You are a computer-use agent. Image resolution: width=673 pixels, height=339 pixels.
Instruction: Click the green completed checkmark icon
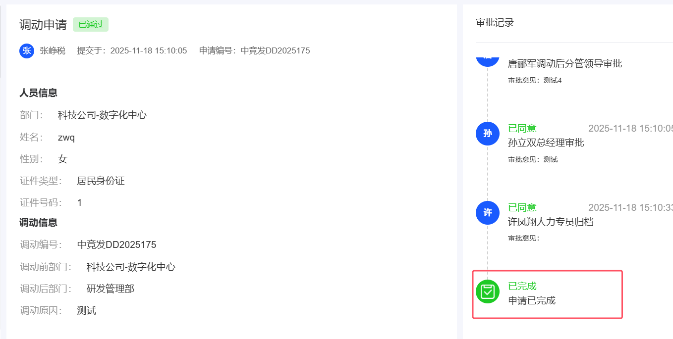coord(487,291)
